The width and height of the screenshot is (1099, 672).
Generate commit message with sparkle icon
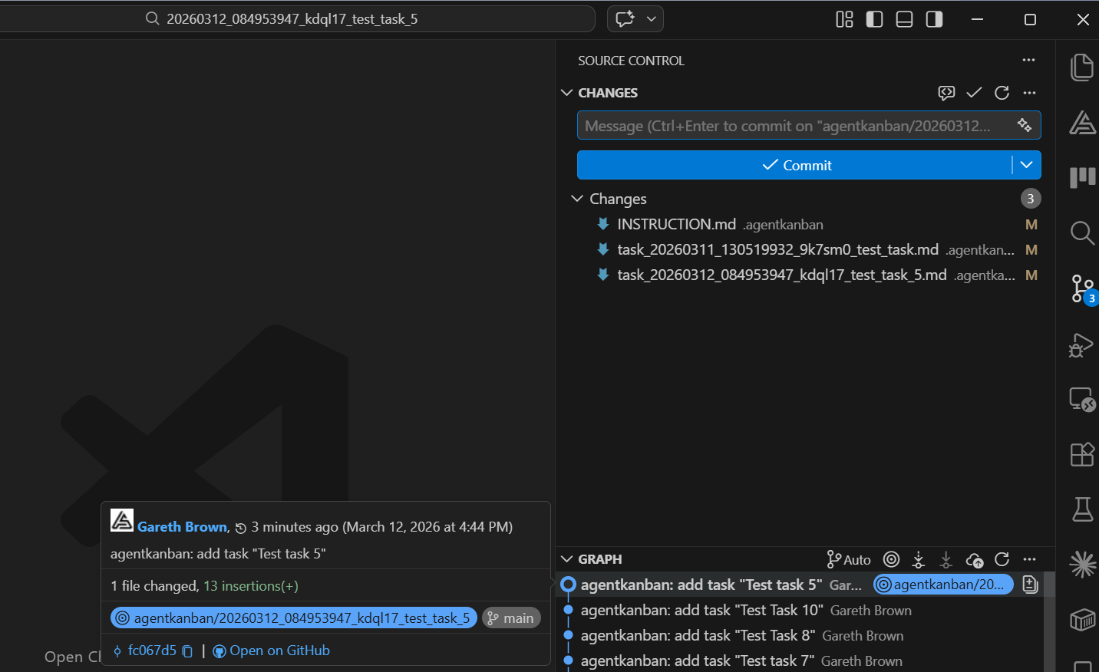(x=1025, y=125)
